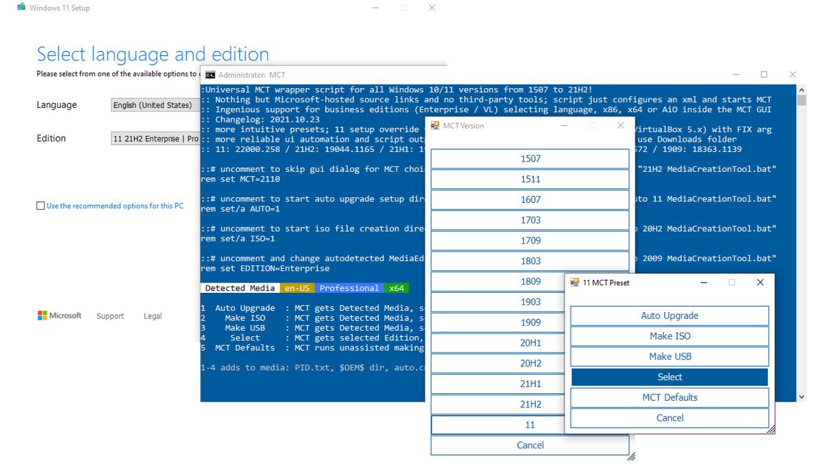
Task: Cancel the MCT Version dialog
Action: 529,445
